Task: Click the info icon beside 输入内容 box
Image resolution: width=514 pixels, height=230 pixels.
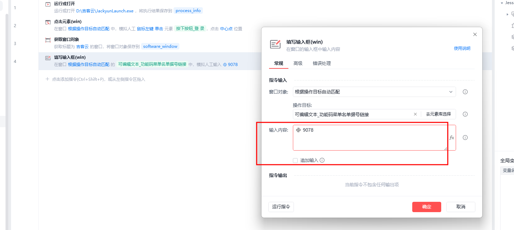Action: (x=465, y=138)
